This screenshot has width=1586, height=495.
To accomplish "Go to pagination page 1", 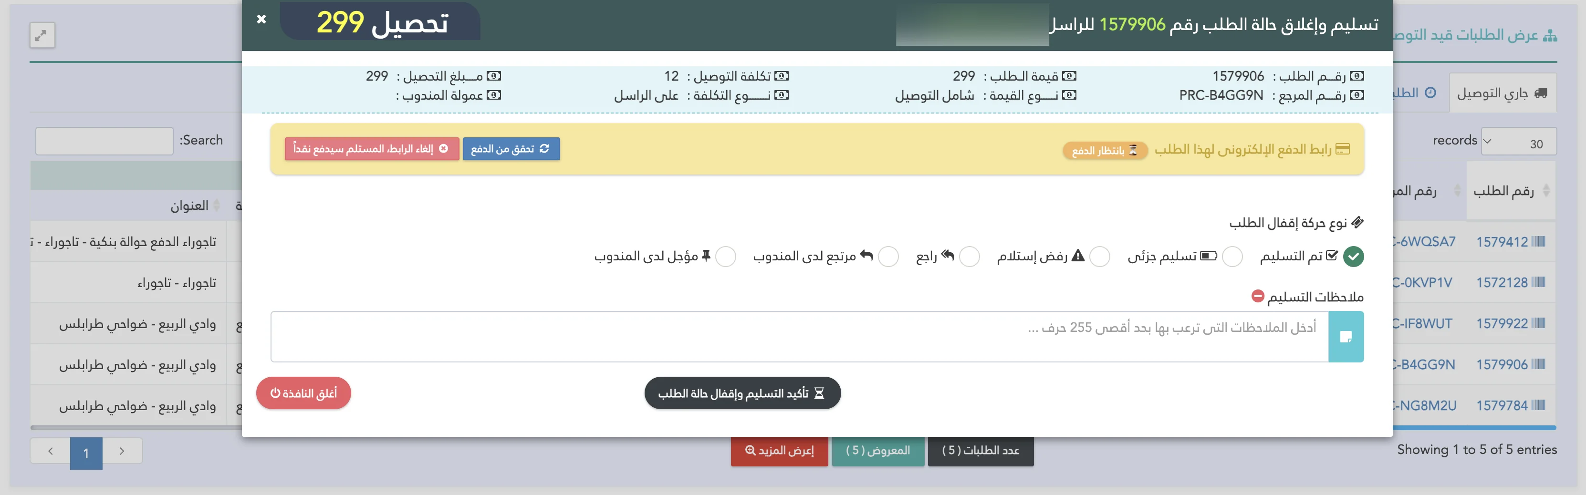I will click(x=86, y=454).
